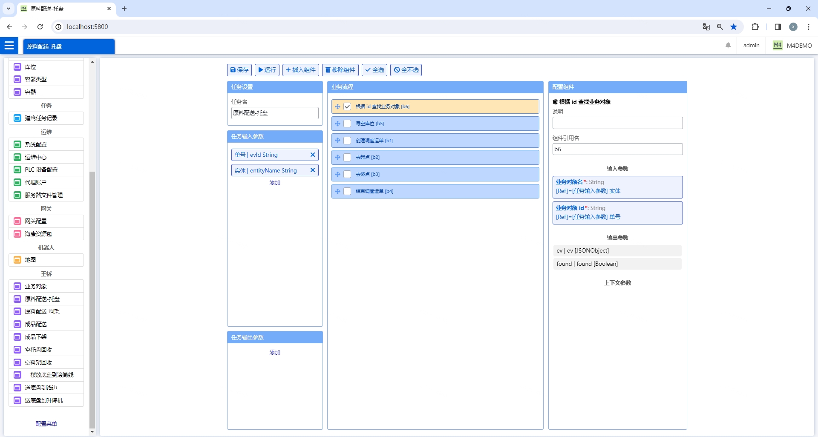818x437 pixels.
Task: Click the notification bell icon
Action: point(728,45)
